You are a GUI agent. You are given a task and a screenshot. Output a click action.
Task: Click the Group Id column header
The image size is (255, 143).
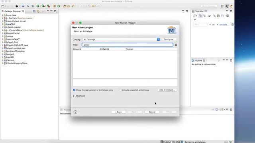coord(77,49)
